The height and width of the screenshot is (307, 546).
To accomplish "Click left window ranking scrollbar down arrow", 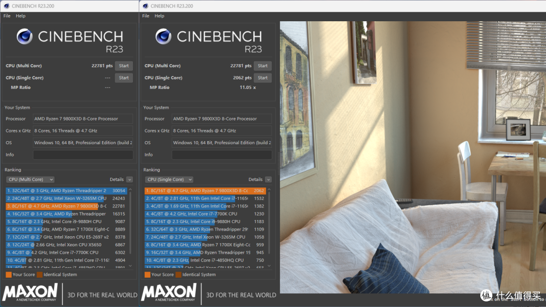I will tap(130, 266).
